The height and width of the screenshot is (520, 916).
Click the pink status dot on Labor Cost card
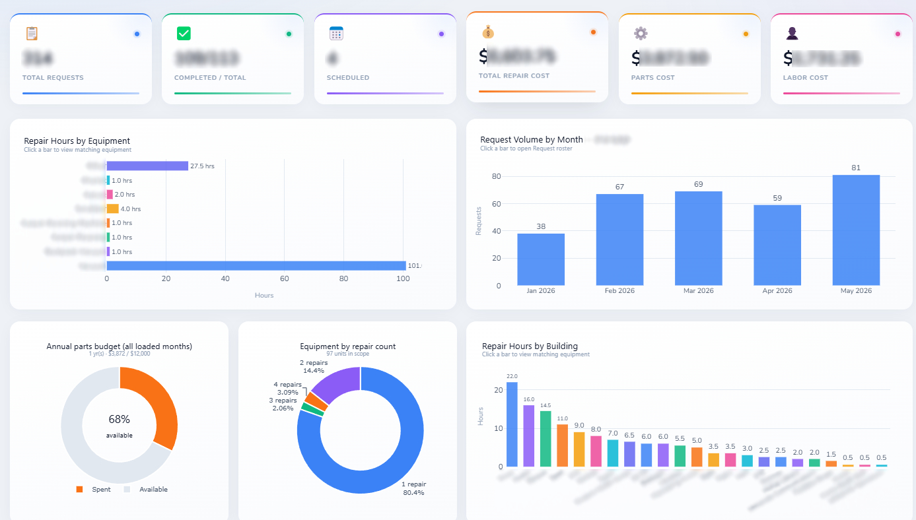coord(898,34)
